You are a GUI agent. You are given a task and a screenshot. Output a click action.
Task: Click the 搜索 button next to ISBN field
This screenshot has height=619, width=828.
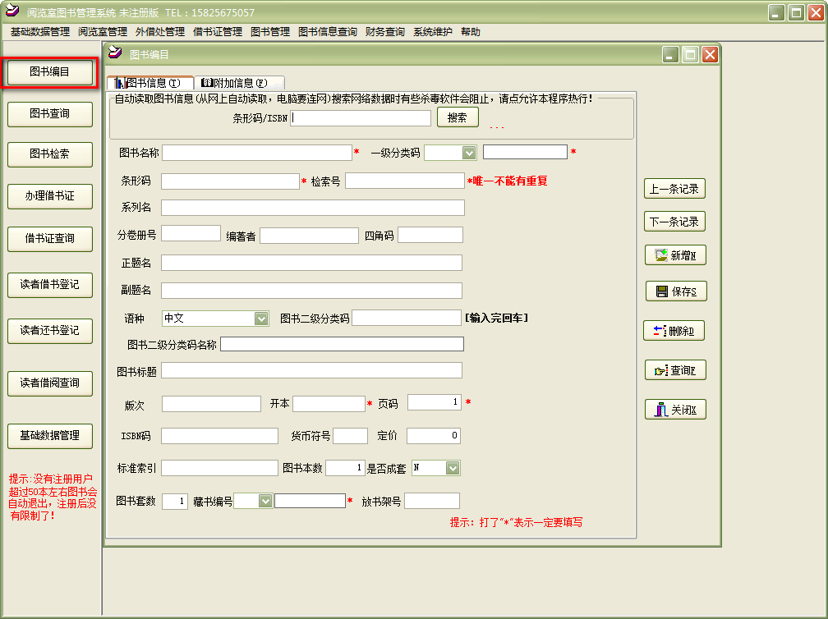(458, 117)
